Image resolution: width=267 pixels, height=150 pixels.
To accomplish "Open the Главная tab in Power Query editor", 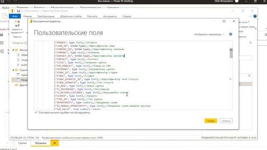I will click(28, 16).
